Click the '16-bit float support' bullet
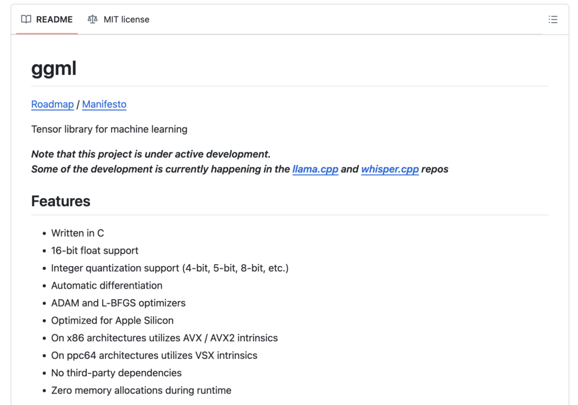 pos(95,251)
